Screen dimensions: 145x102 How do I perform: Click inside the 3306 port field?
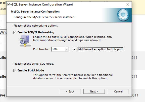coord(58,49)
